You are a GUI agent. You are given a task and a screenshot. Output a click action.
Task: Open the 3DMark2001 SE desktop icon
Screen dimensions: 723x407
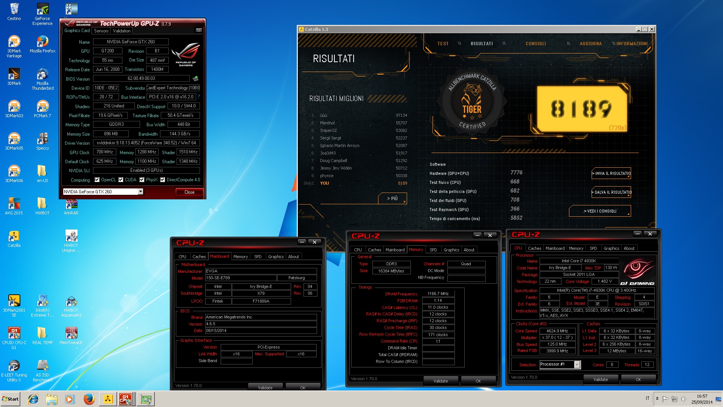[14, 306]
